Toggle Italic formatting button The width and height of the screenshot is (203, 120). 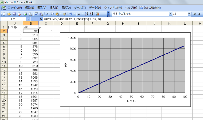coord(199,14)
